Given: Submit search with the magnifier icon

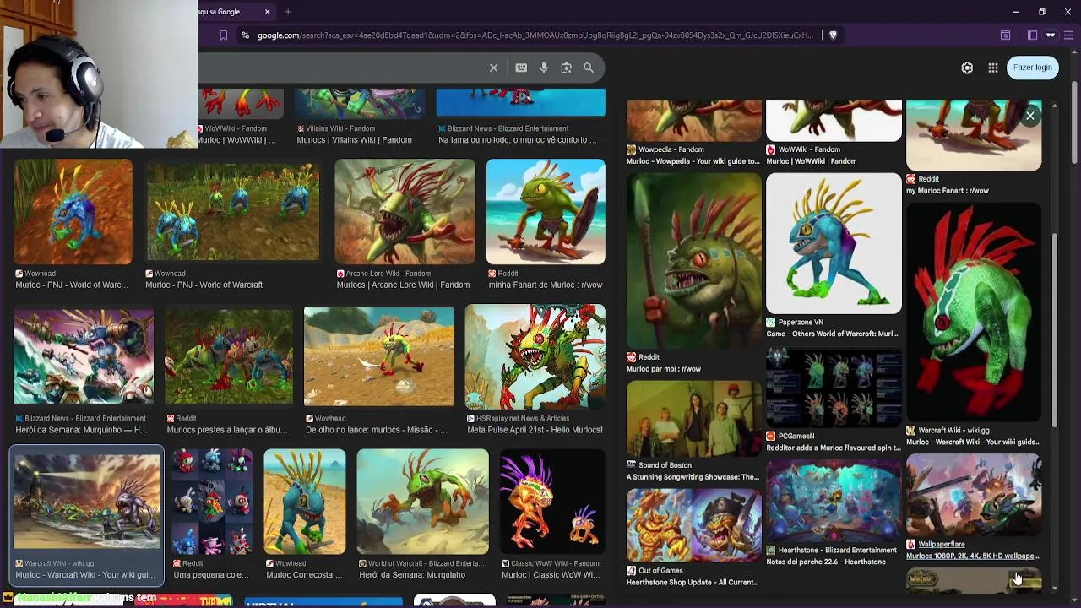Looking at the screenshot, I should 589,68.
